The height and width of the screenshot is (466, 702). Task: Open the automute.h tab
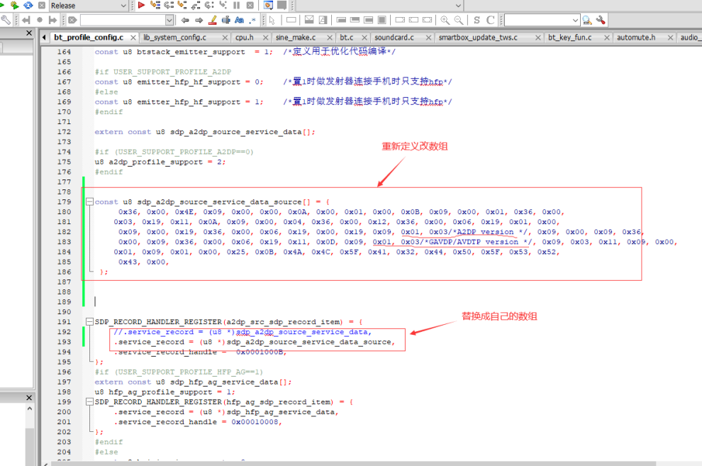coord(636,38)
